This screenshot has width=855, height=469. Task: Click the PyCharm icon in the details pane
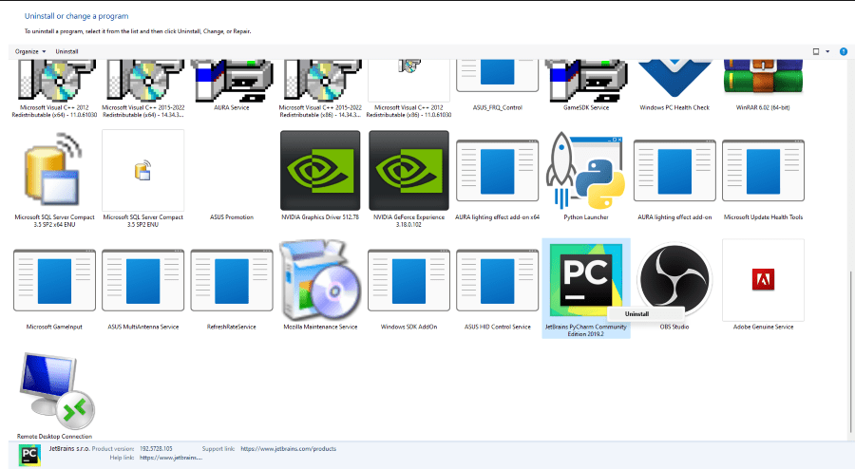pyautogui.click(x=29, y=455)
